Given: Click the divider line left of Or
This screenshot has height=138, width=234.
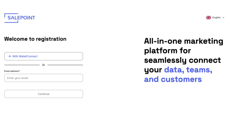Looking at the screenshot, I should [x=22, y=65].
